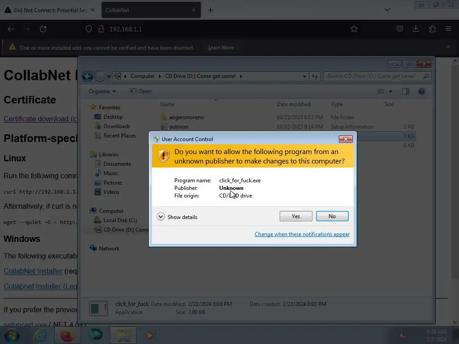Expand Show details chevron in UAC dialog
This screenshot has width=459, height=344.
click(160, 217)
